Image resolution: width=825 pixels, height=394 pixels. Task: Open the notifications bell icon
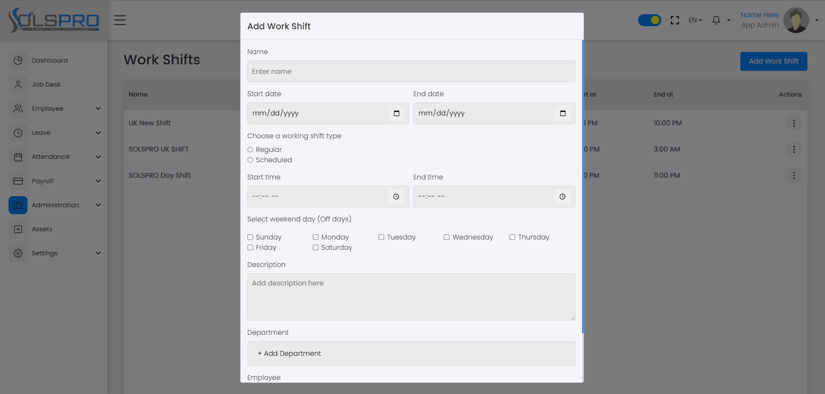coord(716,20)
